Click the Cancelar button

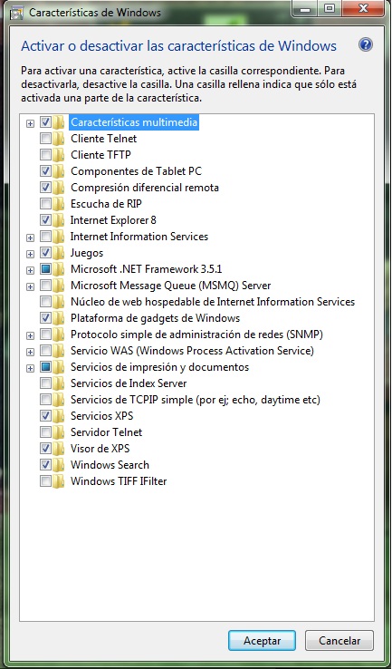click(x=339, y=641)
